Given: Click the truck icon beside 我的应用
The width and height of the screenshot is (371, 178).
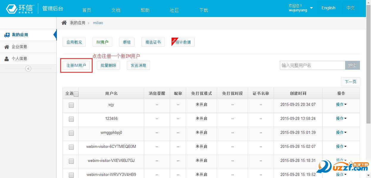Looking at the screenshot, I should [x=7, y=35].
